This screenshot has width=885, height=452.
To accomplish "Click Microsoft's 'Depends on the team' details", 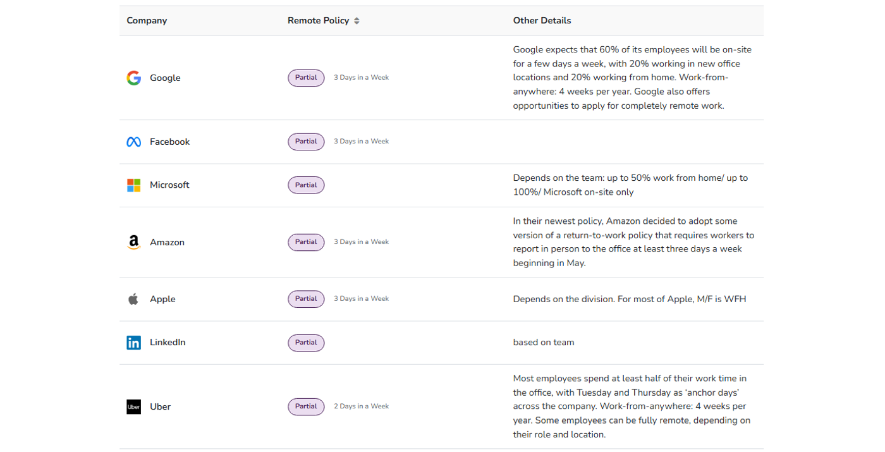I will click(630, 185).
